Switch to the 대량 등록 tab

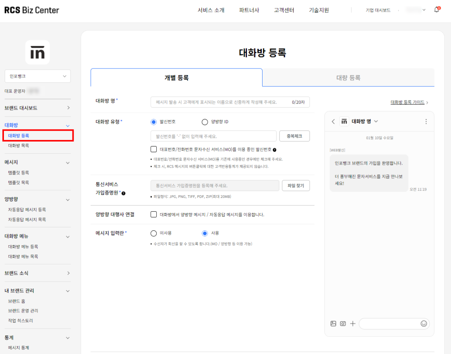348,77
